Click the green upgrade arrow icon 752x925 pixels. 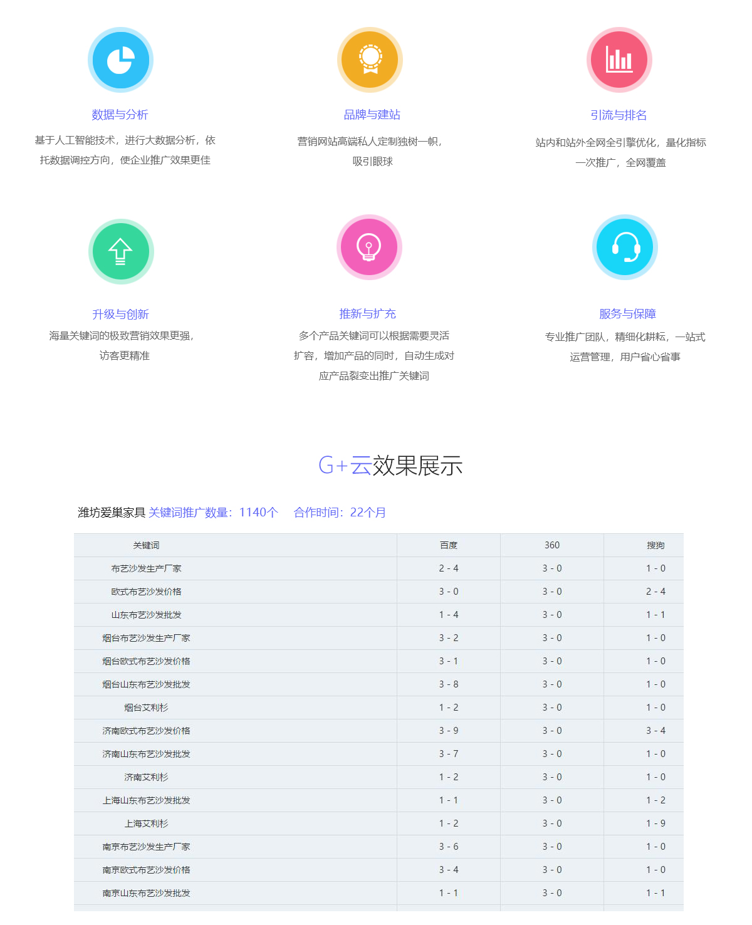tap(121, 251)
